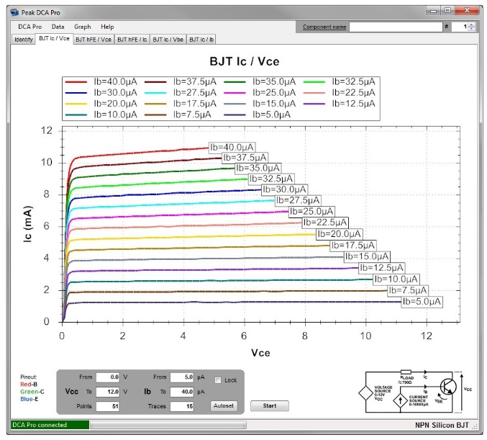Viewport: 487px width, 440px height.
Task: Click the Peak DCA Pro title bar icon
Action: coord(14,12)
